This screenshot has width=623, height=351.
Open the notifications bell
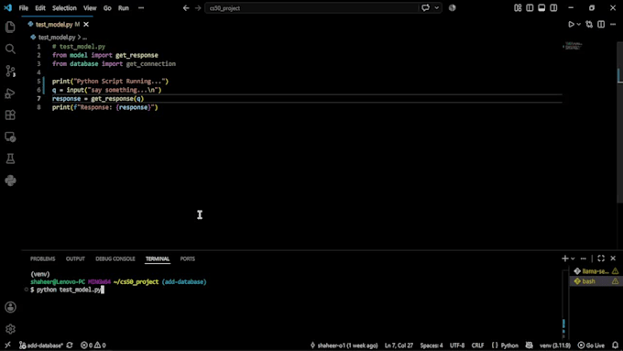(x=615, y=345)
